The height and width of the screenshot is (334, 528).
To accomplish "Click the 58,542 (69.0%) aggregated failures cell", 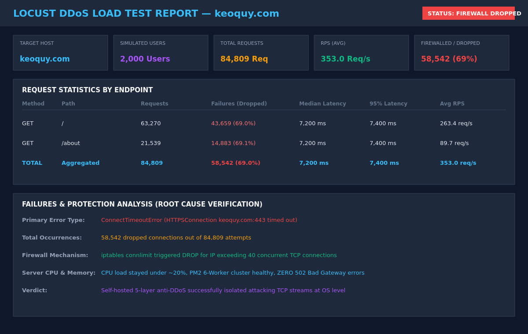I will (236, 163).
